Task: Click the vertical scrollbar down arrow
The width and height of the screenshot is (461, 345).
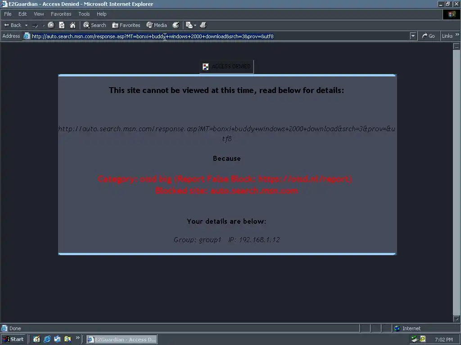Action: pyautogui.click(x=456, y=319)
